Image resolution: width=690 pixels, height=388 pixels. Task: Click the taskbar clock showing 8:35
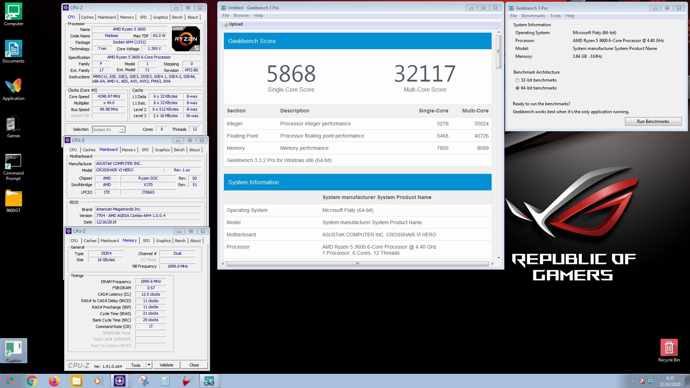click(670, 381)
